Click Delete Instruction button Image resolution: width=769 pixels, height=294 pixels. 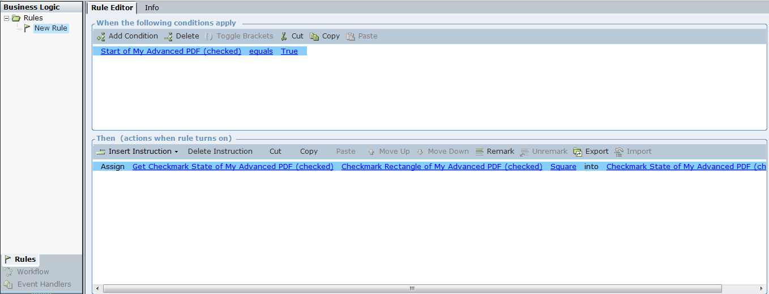pyautogui.click(x=220, y=152)
